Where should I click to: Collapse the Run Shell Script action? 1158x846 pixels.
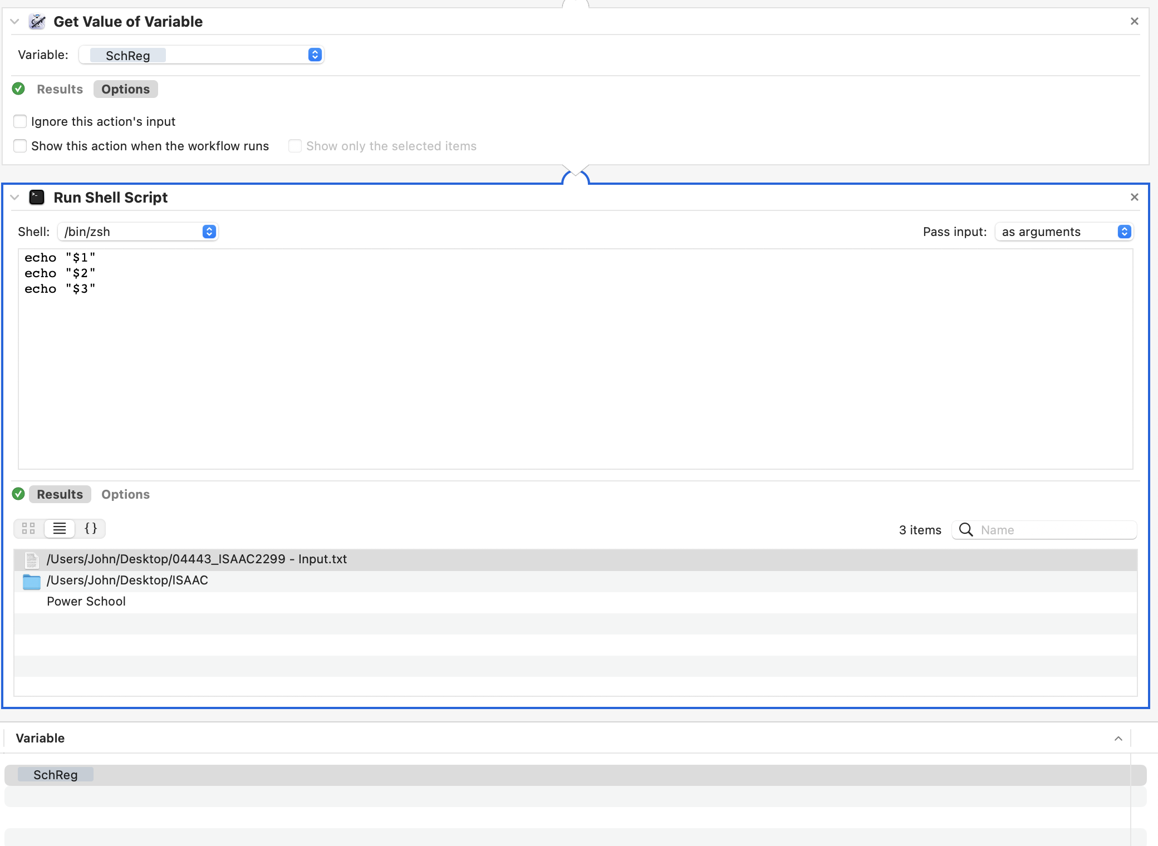[15, 198]
